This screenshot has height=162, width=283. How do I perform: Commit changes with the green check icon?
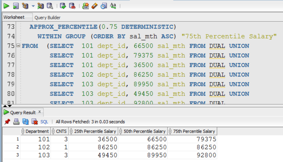click(x=63, y=6)
